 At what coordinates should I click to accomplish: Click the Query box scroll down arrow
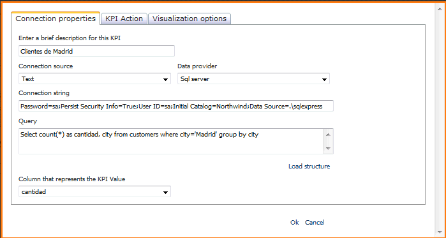click(x=328, y=148)
